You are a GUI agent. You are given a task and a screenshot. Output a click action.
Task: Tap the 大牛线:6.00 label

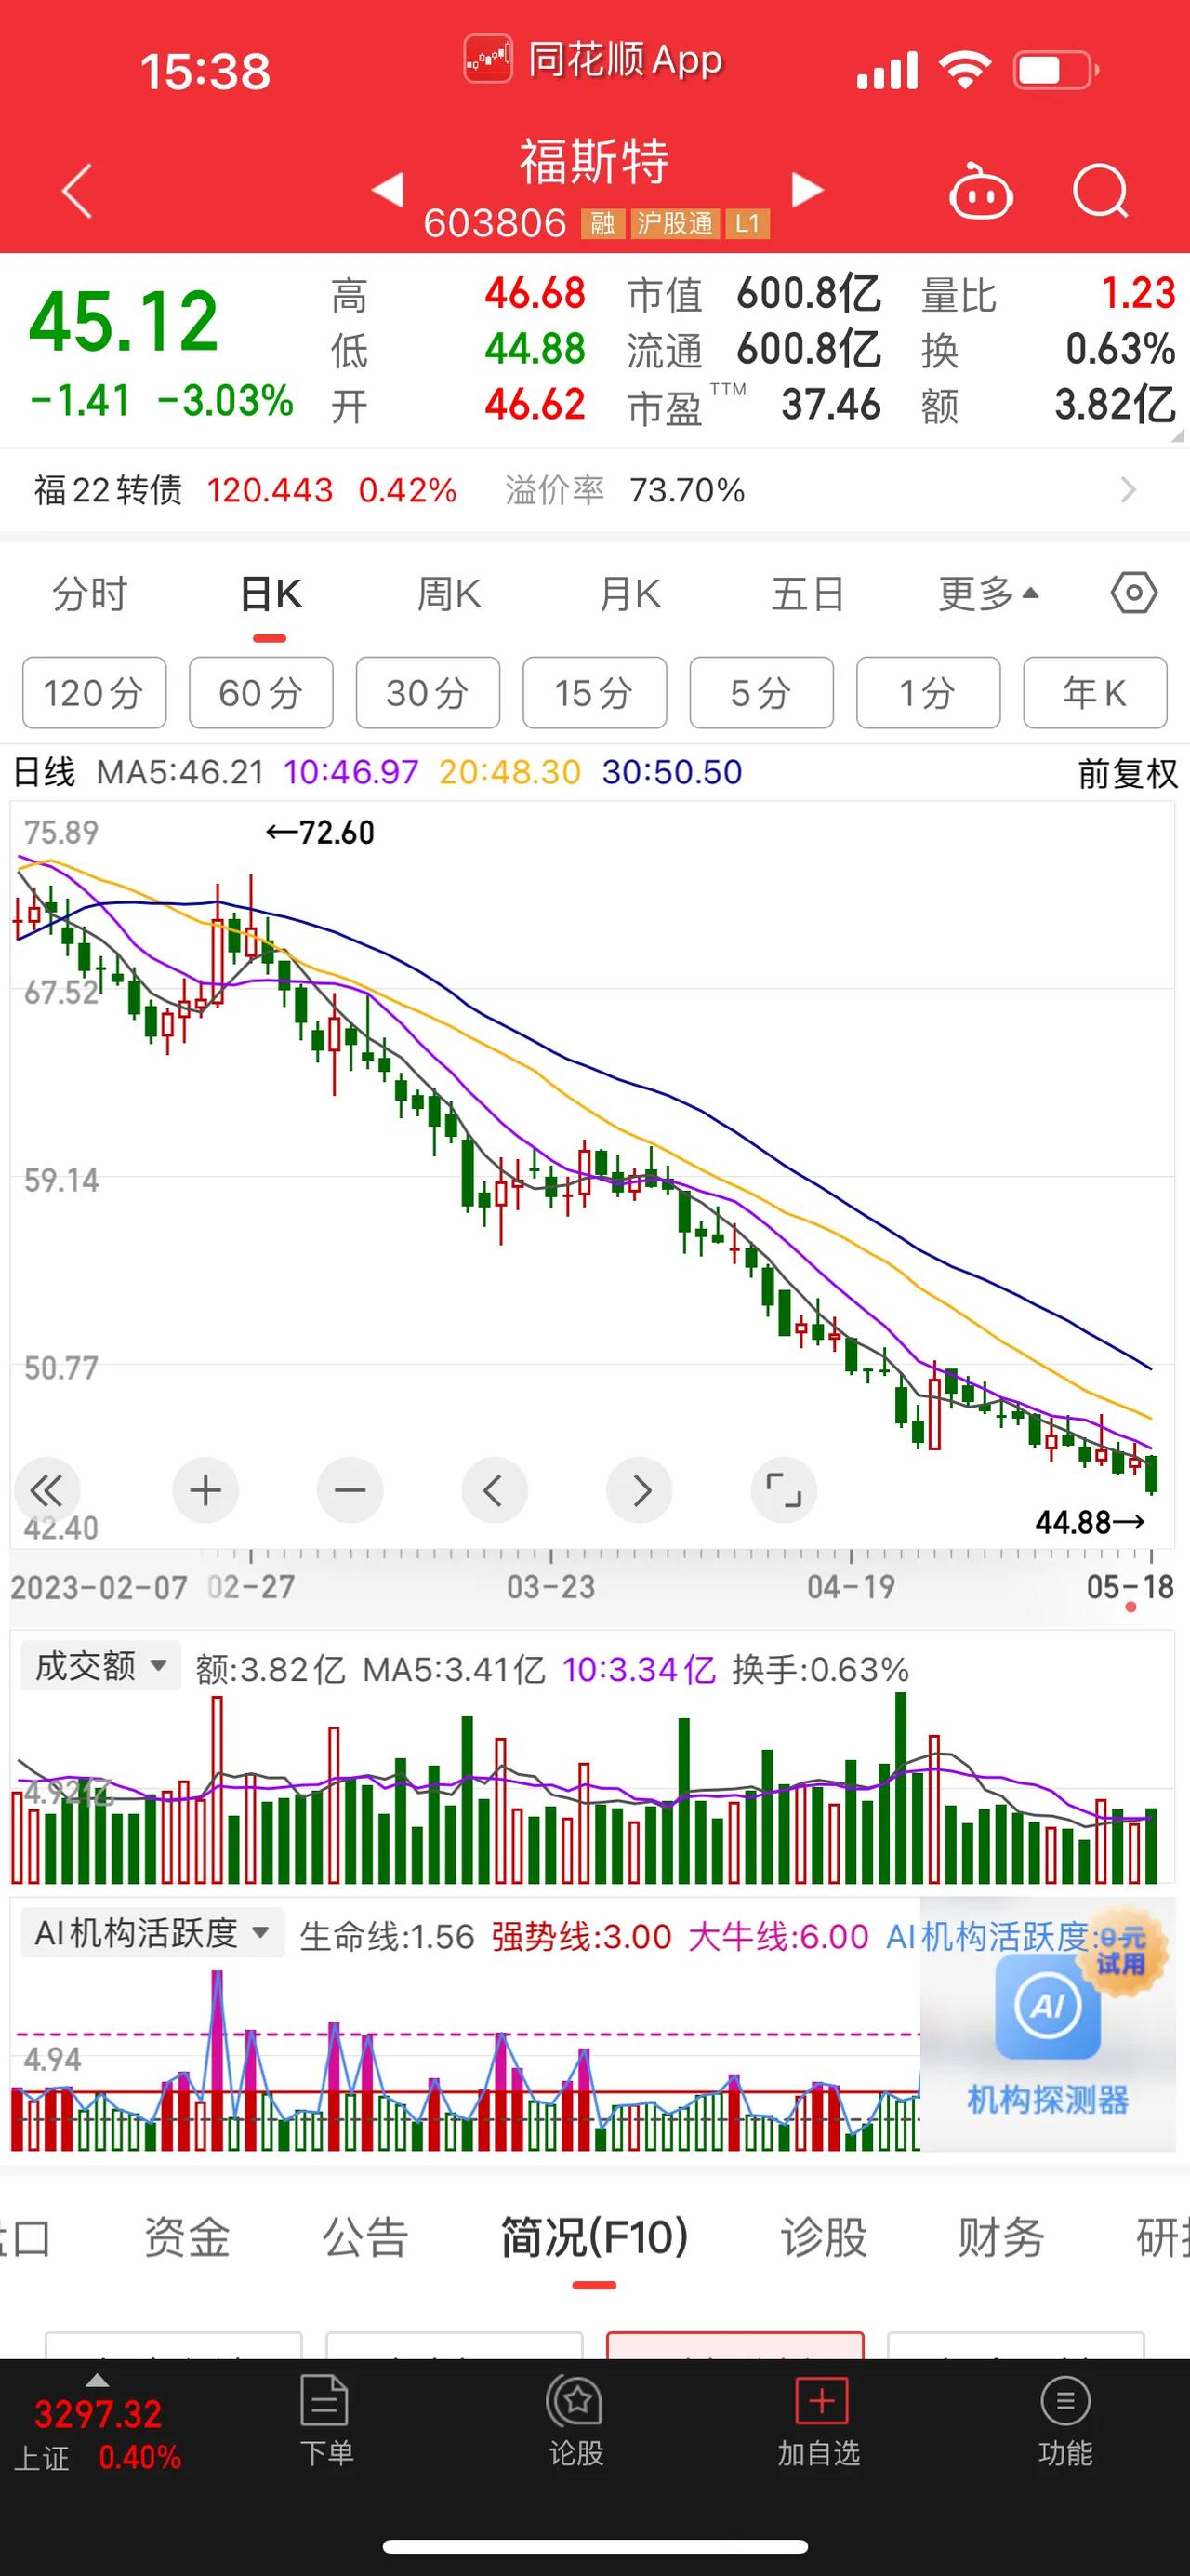coord(778,1937)
